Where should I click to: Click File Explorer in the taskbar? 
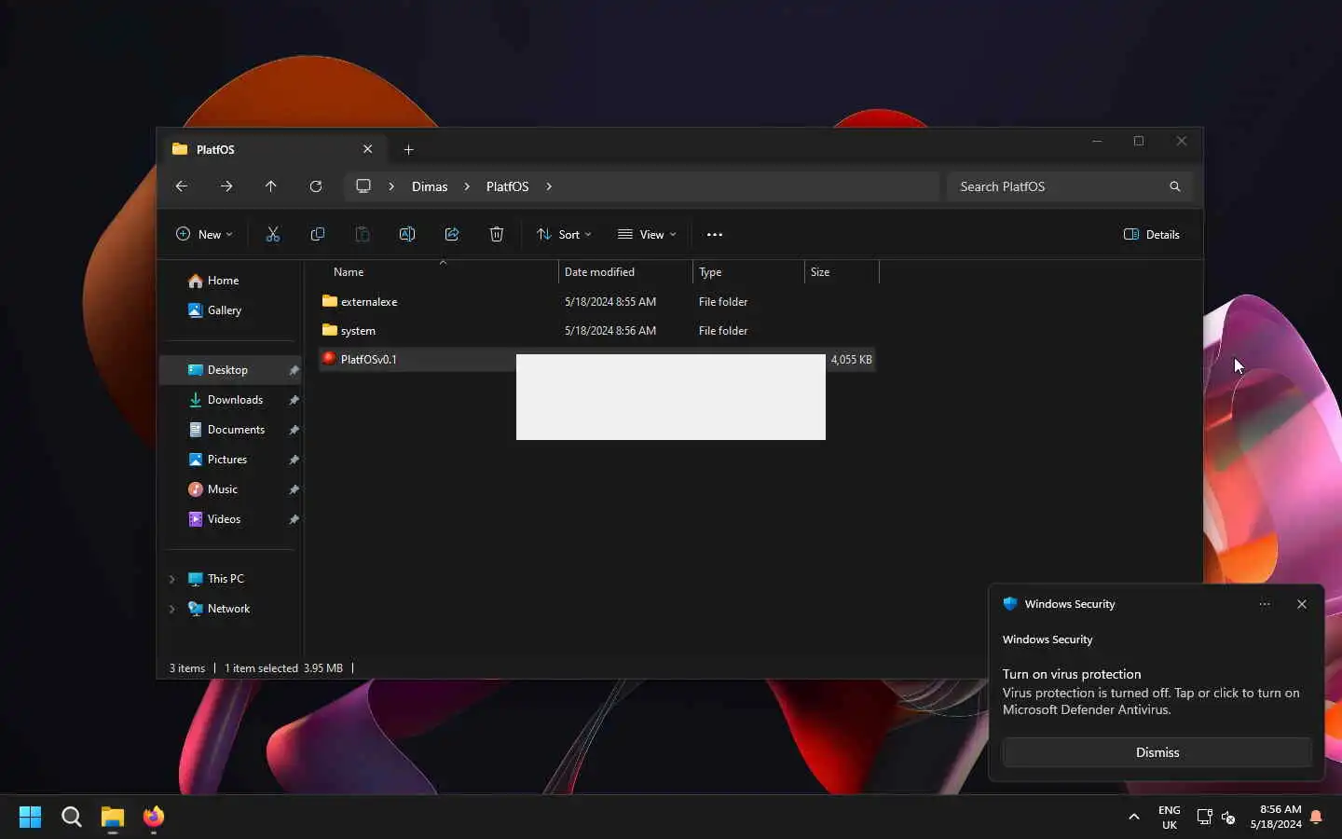113,818
